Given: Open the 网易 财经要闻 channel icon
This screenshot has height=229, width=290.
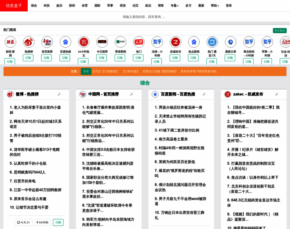Looking at the screenshot, I should [x=10, y=42].
